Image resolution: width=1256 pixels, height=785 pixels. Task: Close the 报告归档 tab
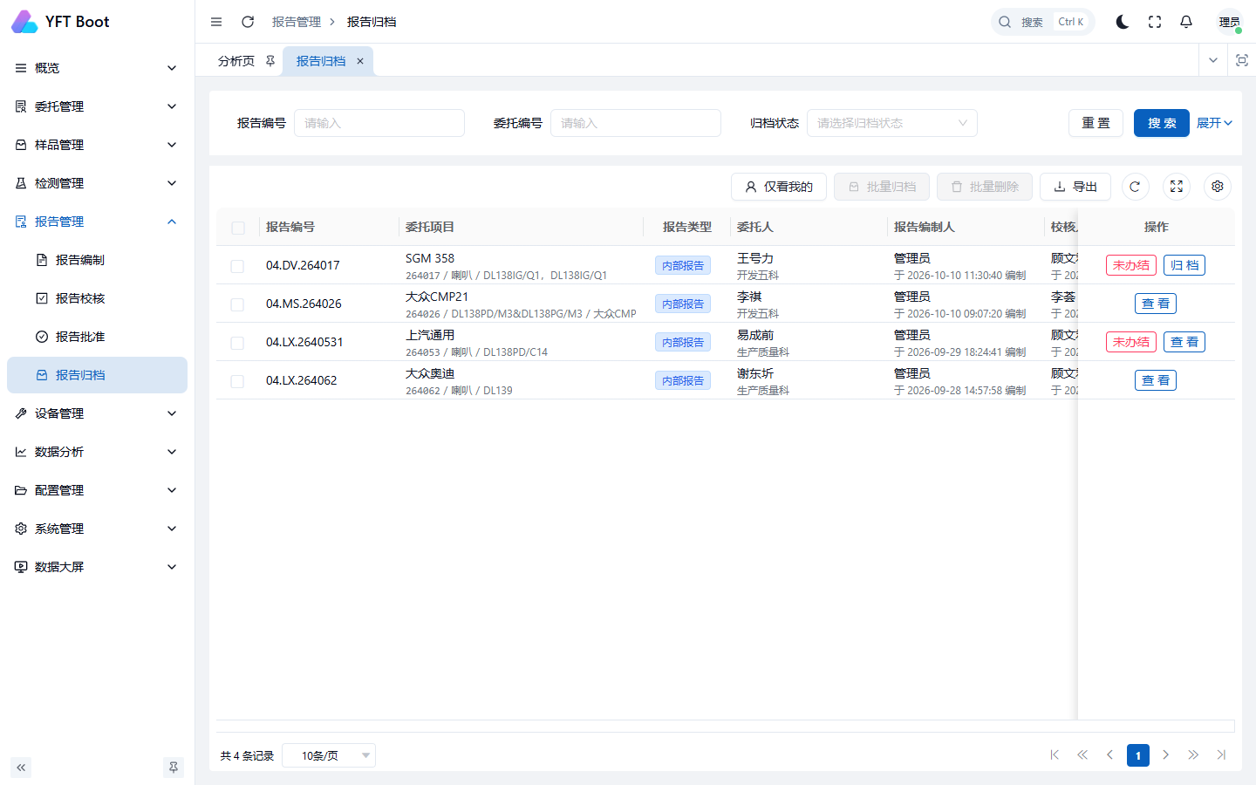pyautogui.click(x=360, y=61)
